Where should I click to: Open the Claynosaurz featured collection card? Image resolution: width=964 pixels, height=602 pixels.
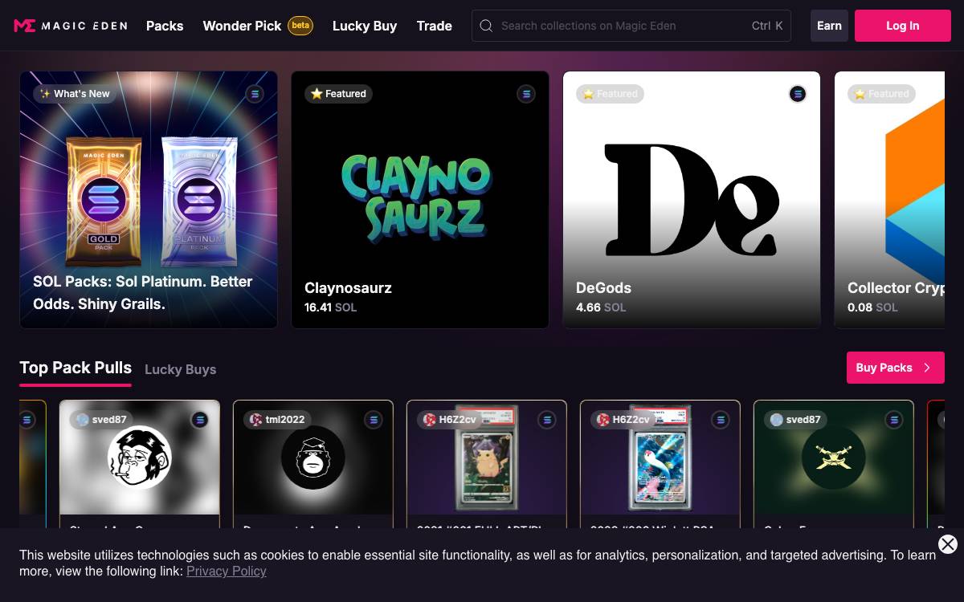coord(420,200)
